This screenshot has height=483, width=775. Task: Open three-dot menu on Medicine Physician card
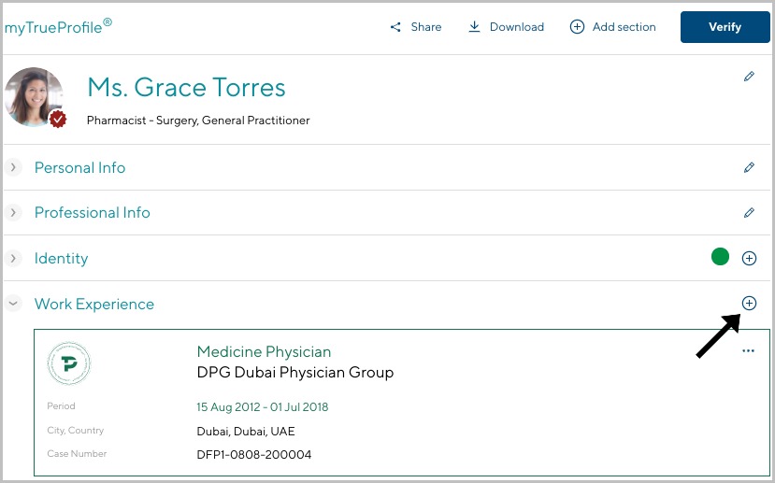748,350
